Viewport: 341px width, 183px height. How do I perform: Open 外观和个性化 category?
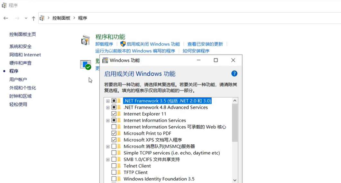[x=23, y=88]
